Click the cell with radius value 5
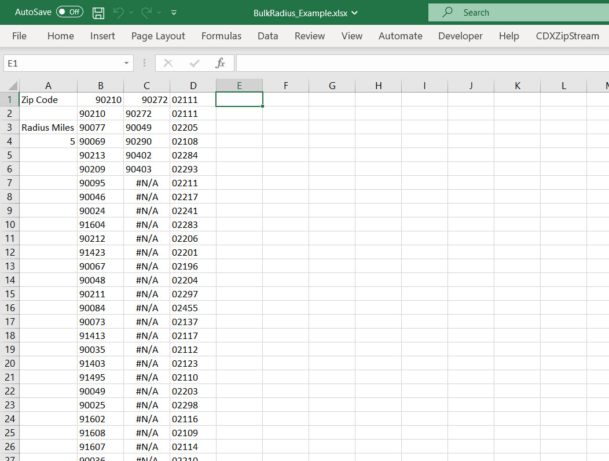This screenshot has height=461, width=609. point(48,141)
